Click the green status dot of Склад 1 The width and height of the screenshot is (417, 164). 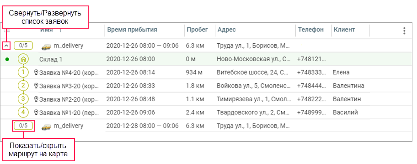click(x=7, y=59)
